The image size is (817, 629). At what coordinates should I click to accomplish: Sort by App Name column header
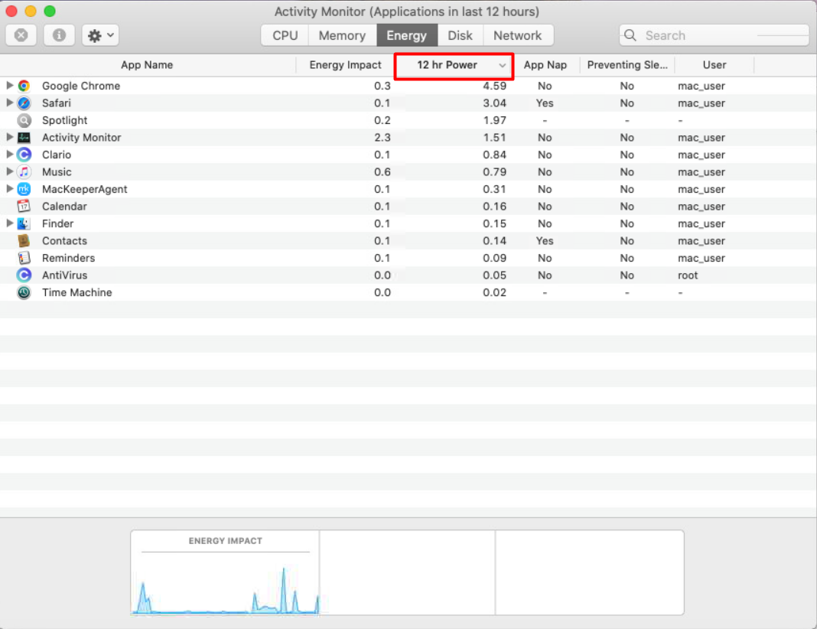(x=147, y=65)
